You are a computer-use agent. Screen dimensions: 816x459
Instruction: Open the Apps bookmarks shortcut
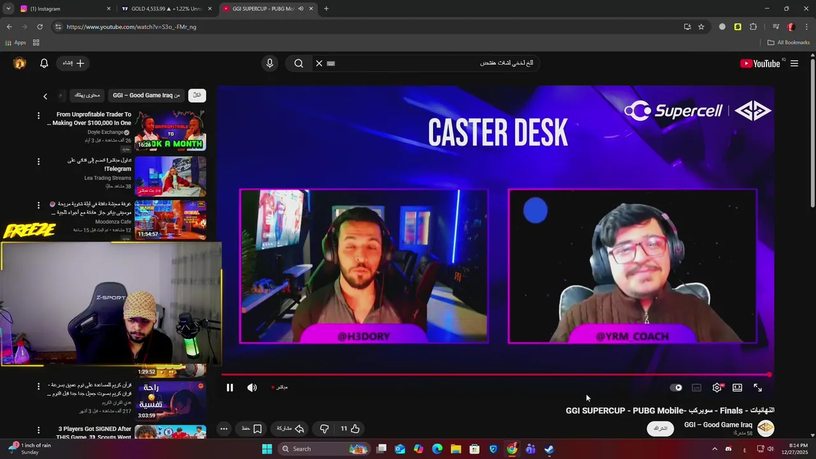click(15, 43)
